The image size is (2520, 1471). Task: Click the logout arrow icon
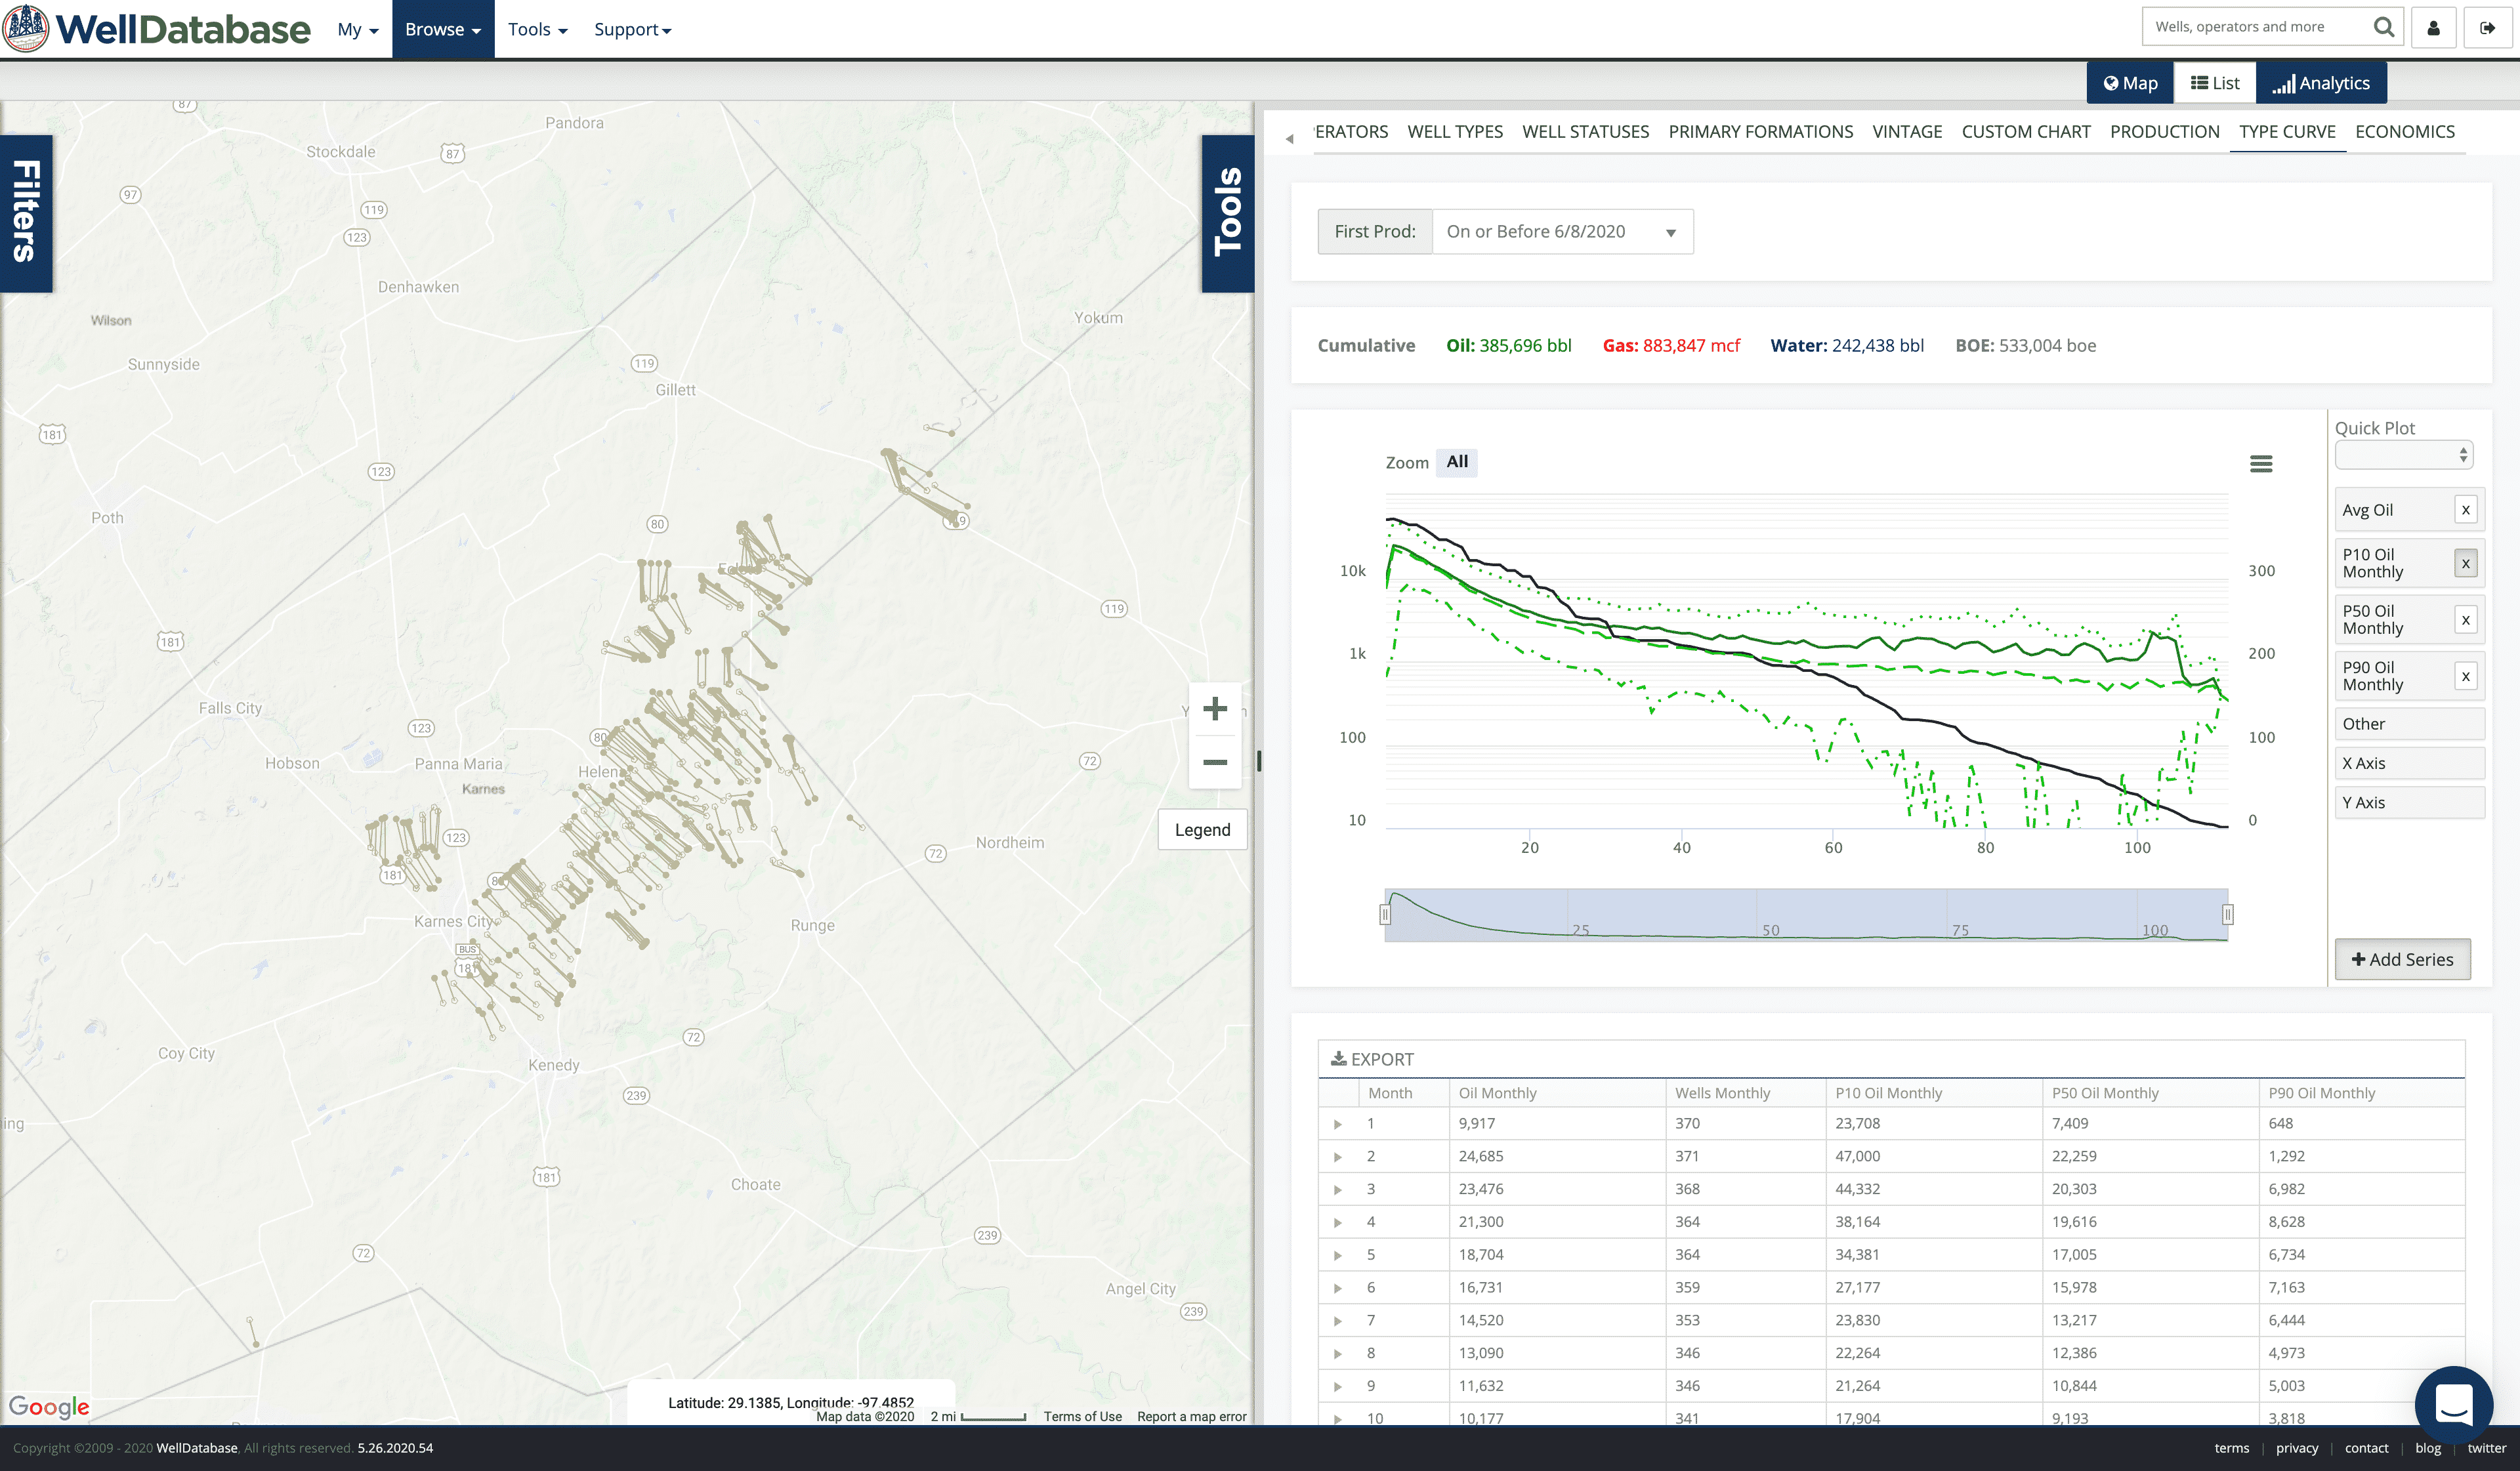point(2486,28)
